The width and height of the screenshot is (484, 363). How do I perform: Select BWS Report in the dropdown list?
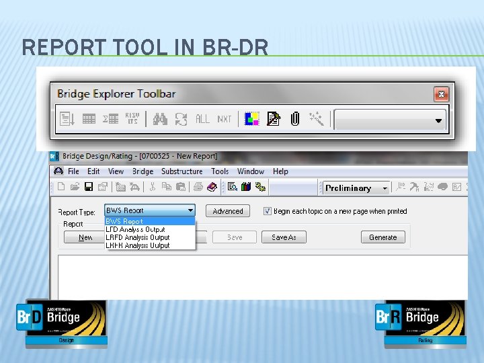(x=150, y=221)
